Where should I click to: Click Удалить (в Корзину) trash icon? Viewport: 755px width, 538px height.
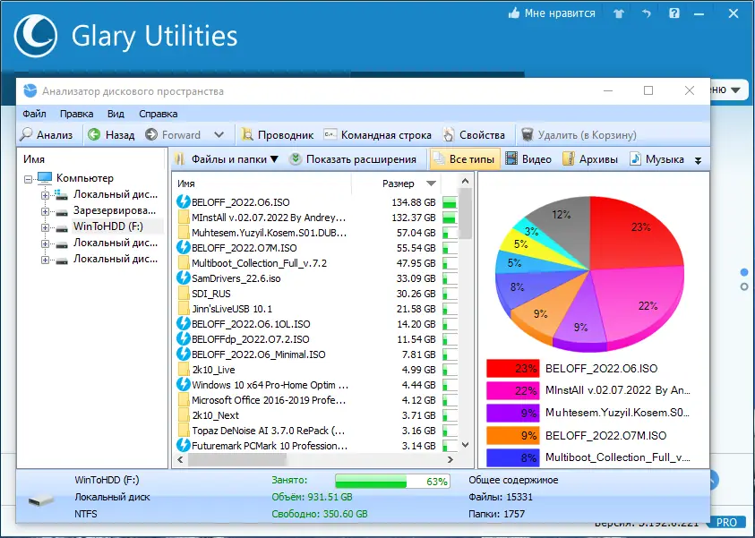point(528,135)
